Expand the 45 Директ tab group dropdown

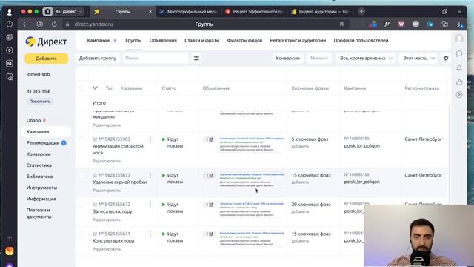(x=69, y=12)
